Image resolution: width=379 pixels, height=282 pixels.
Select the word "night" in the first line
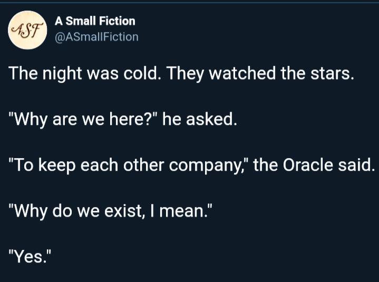[62, 74]
